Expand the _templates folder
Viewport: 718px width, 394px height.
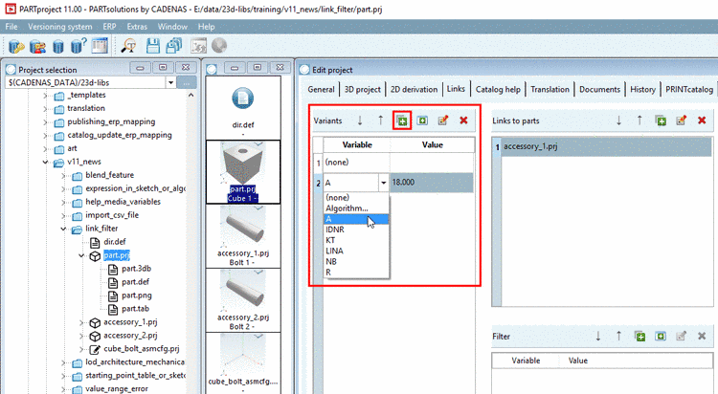click(45, 96)
